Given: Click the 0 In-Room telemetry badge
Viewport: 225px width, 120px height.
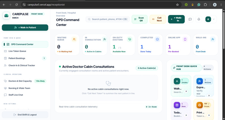Looking at the screenshot, I should tap(151, 107).
